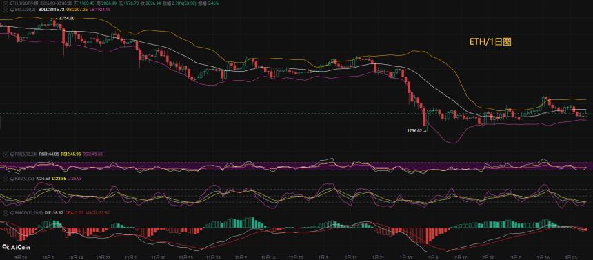593x260 pixels.
Task: Open the ETH/USDT perpetual pair name
Action: click(24, 3)
